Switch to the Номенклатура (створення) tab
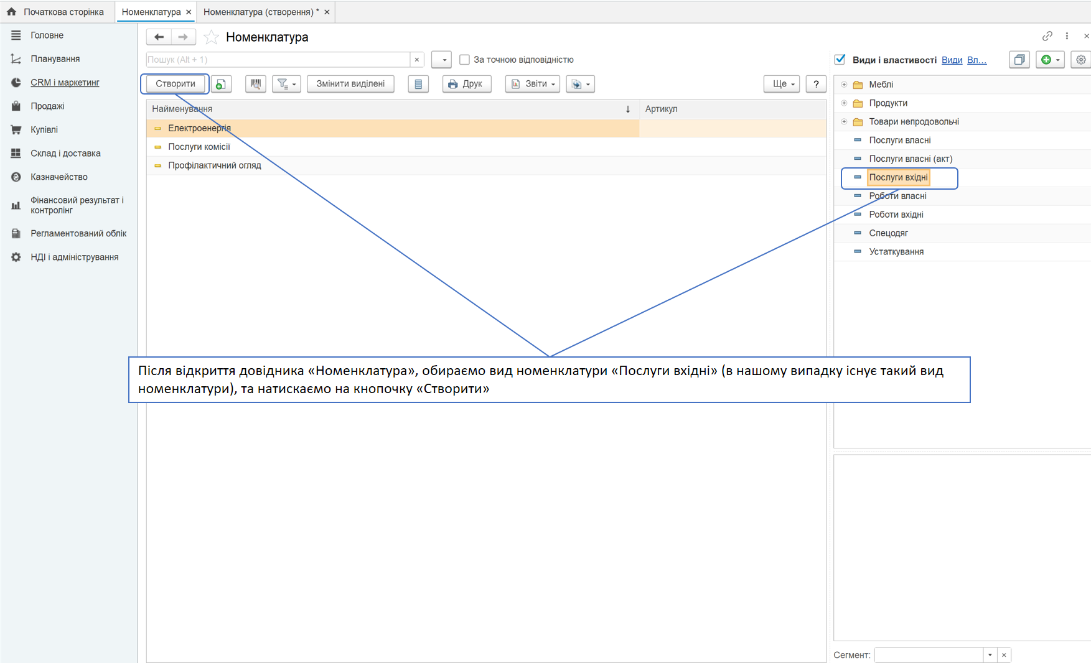Viewport: 1091px width, 663px height. [x=261, y=12]
